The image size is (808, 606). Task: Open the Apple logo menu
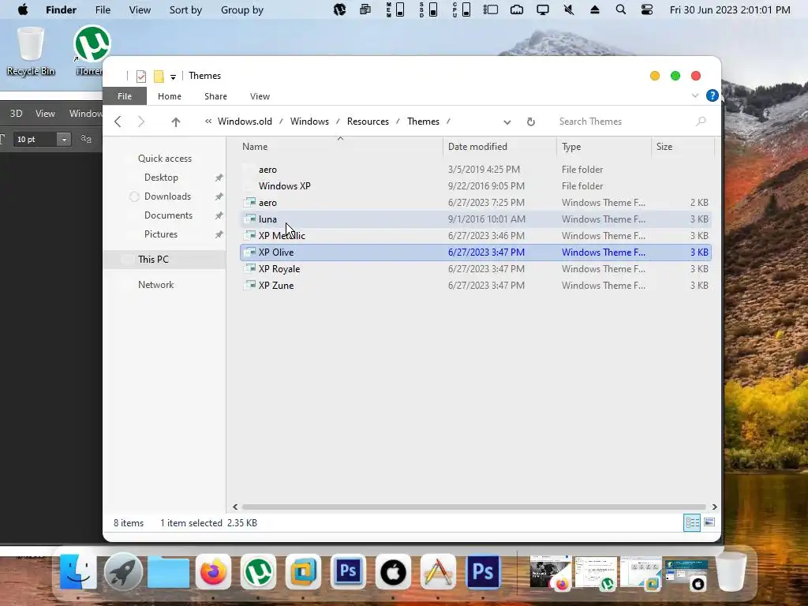[23, 9]
